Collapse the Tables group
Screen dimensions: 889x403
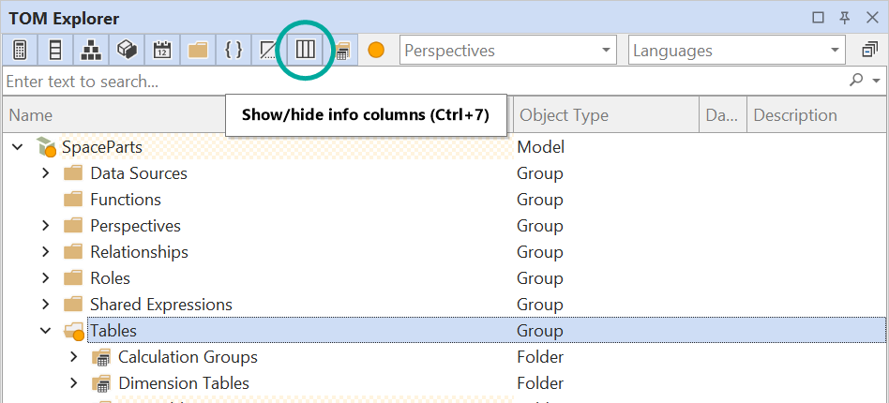(46, 331)
